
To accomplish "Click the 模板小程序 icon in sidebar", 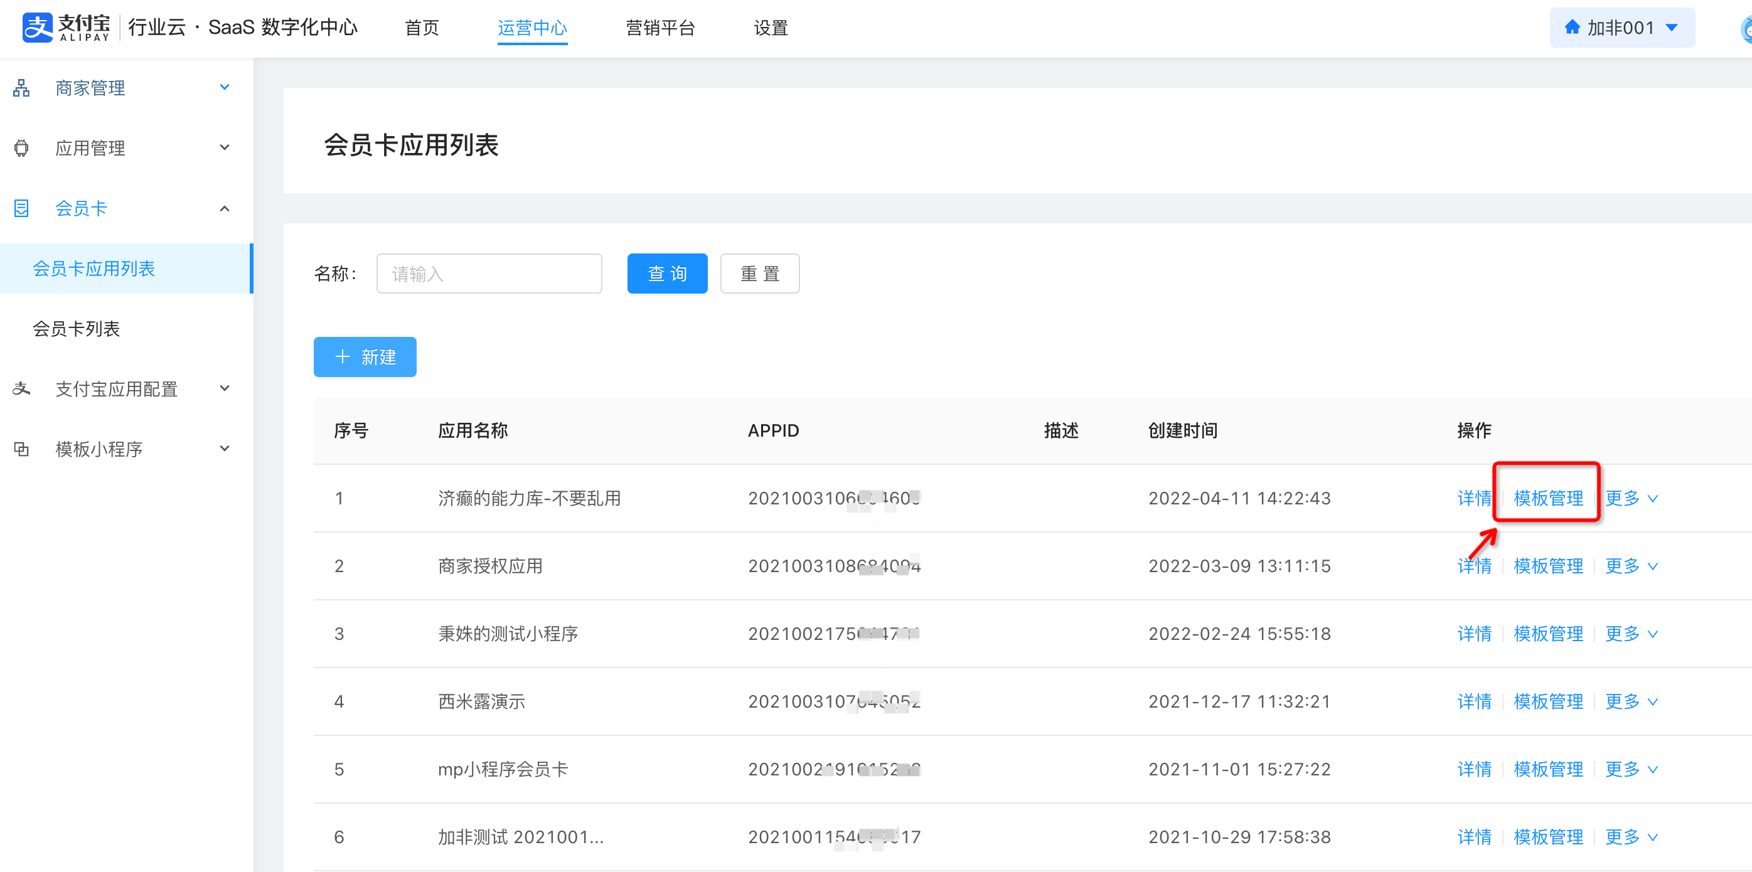I will coord(21,449).
